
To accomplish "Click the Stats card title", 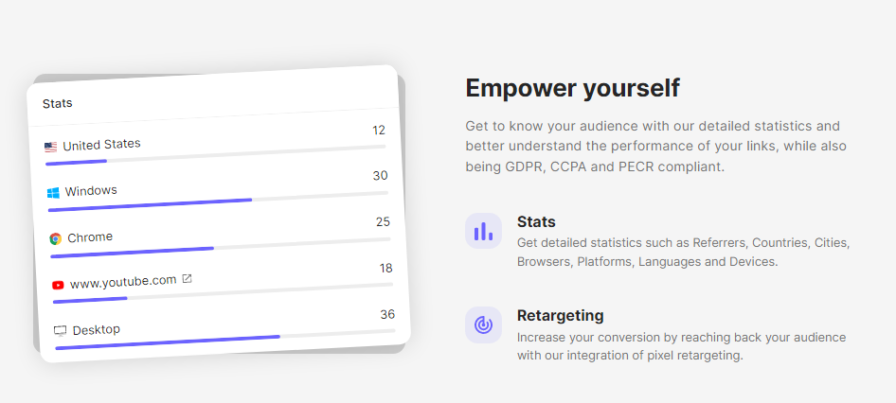I will click(x=57, y=103).
